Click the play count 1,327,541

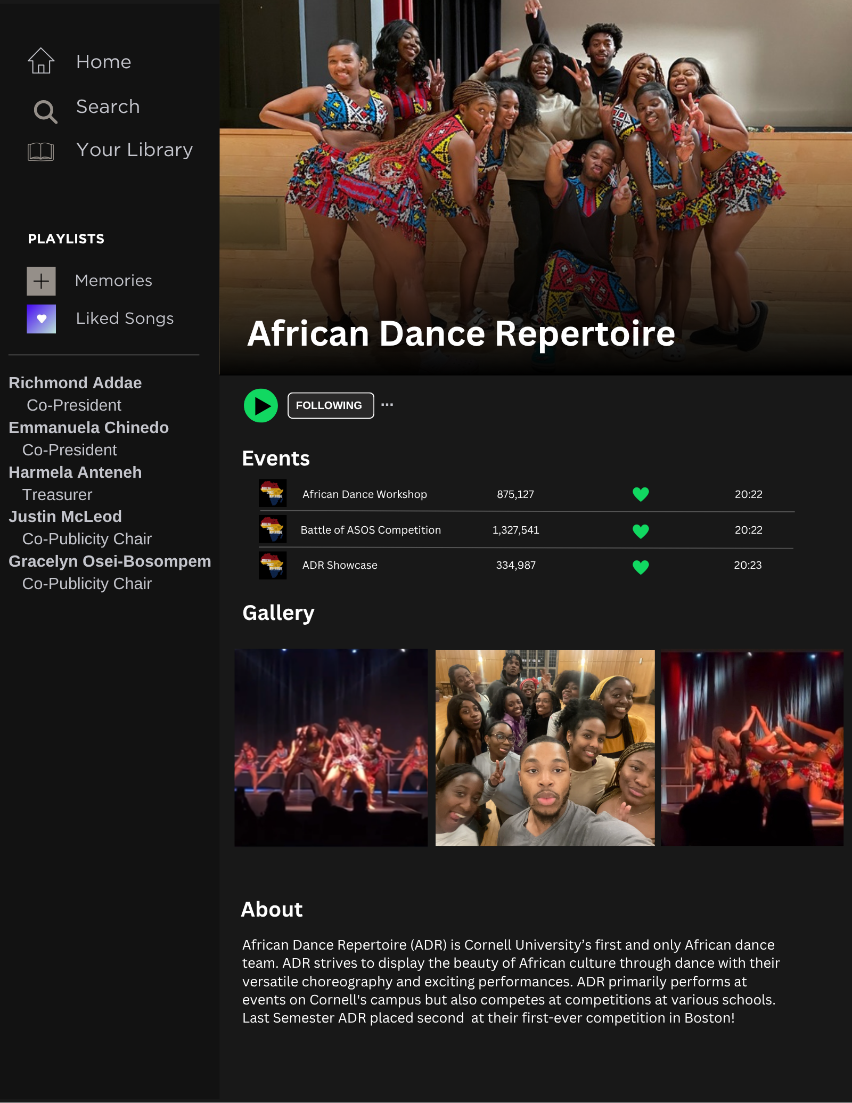coord(515,530)
